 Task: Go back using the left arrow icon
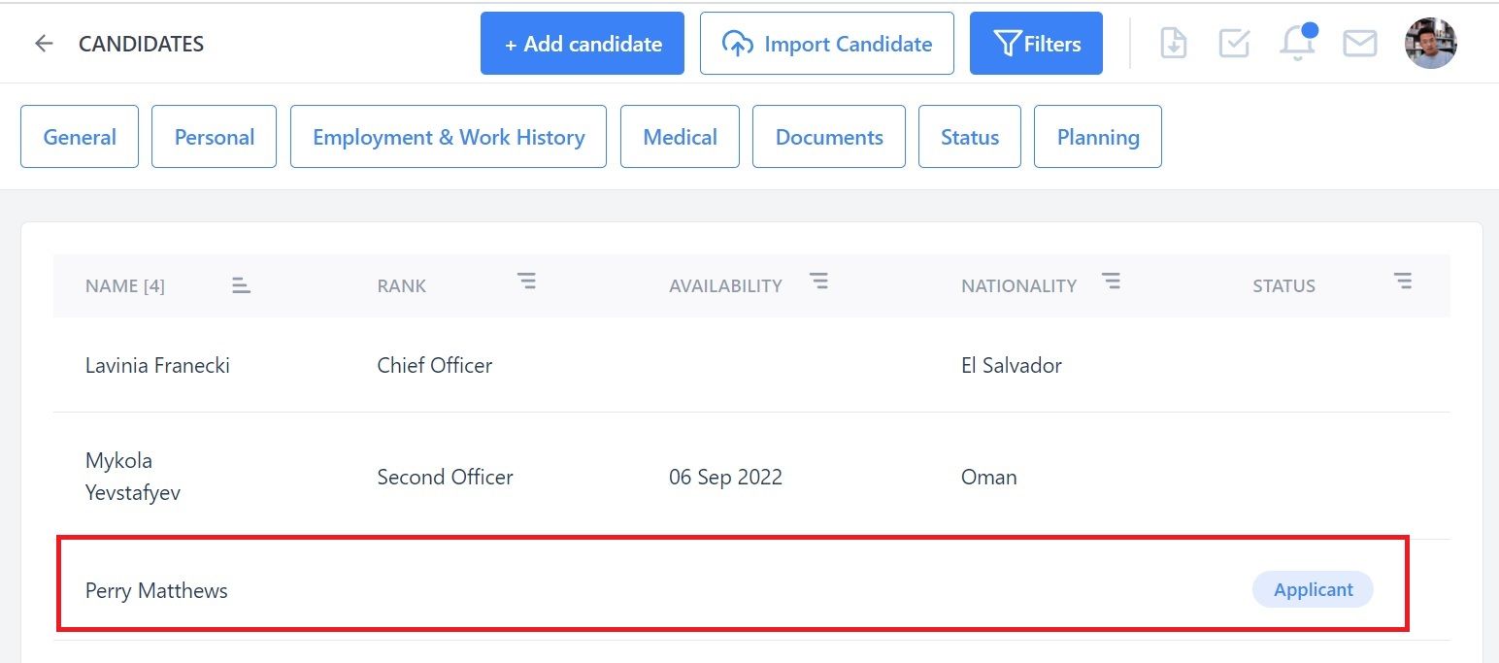tap(44, 44)
